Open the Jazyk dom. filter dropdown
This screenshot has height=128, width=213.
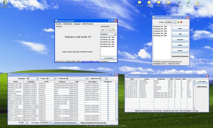point(106,78)
